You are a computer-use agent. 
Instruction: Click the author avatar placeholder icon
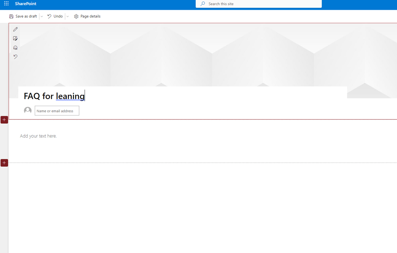[x=28, y=110]
